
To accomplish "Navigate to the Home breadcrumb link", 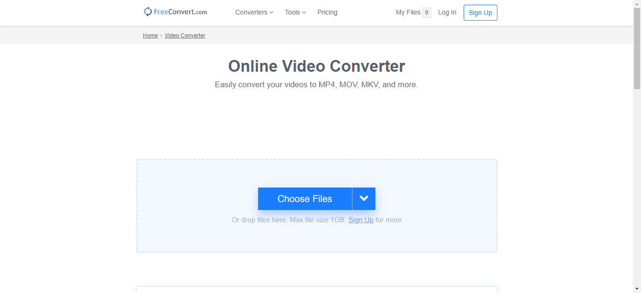I will click(150, 36).
